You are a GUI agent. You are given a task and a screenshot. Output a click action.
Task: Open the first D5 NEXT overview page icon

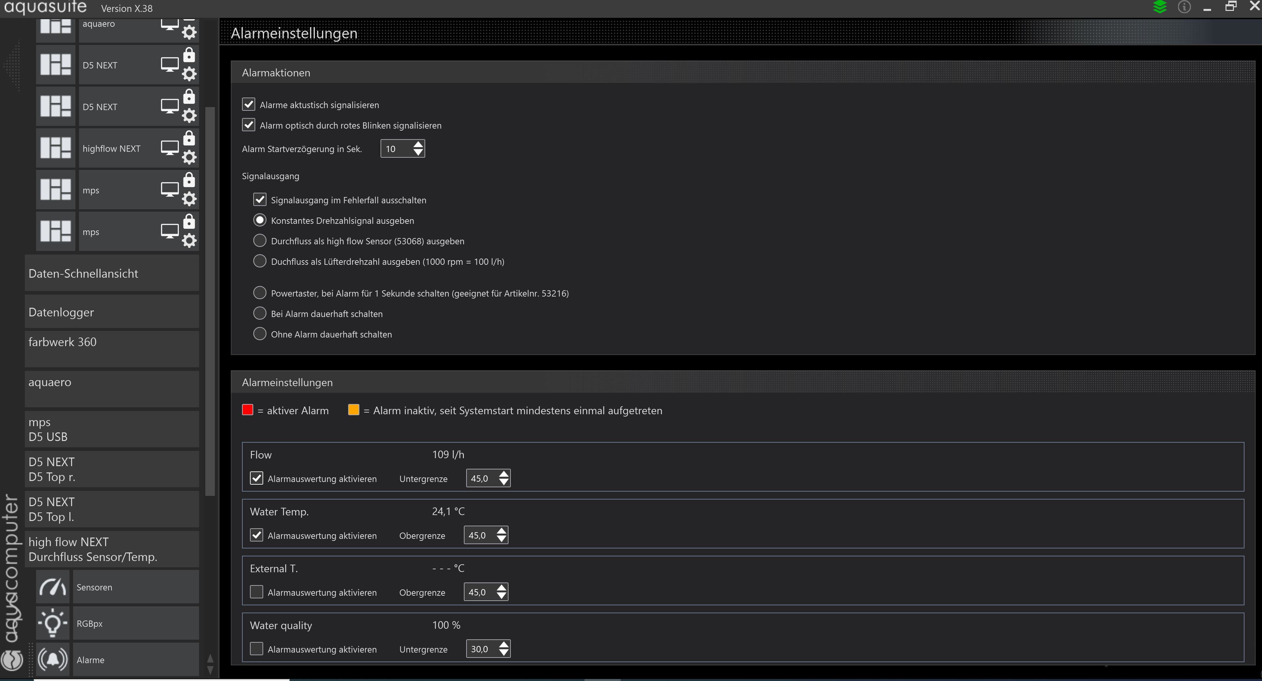tap(55, 65)
